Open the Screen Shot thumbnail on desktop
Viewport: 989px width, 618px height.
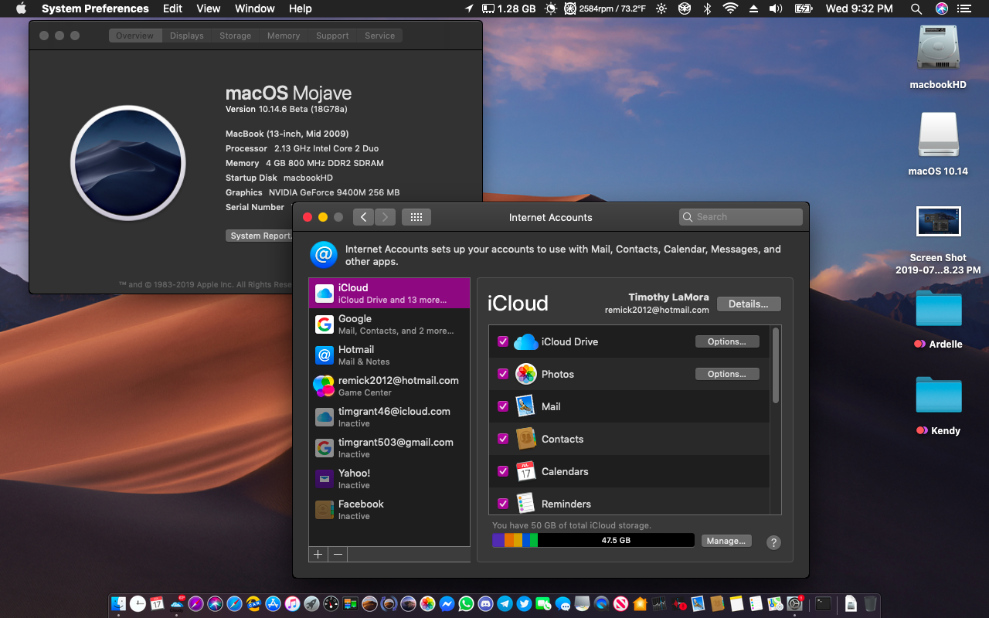point(938,221)
